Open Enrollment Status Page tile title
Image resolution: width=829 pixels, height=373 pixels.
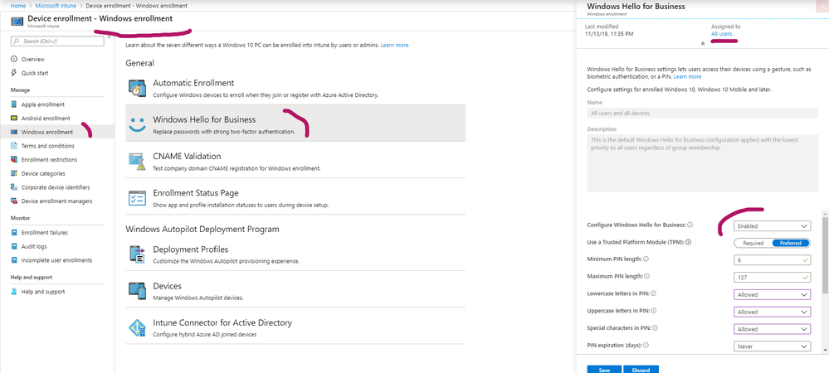(x=196, y=193)
